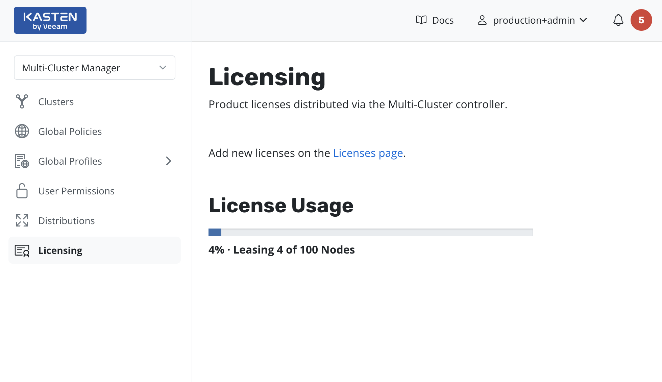Screen dimensions: 662x382
Task: Go to Clusters in the sidebar
Action: point(56,102)
